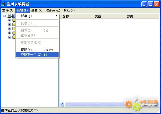Image resolution: width=161 pixels, height=114 pixels.
Task: Select the My Computer icon in tree
Action: click(x=10, y=16)
